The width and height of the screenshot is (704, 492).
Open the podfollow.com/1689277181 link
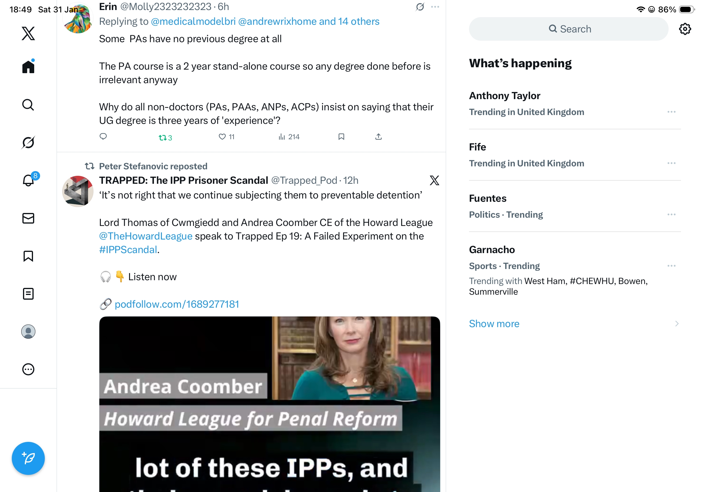pos(177,304)
